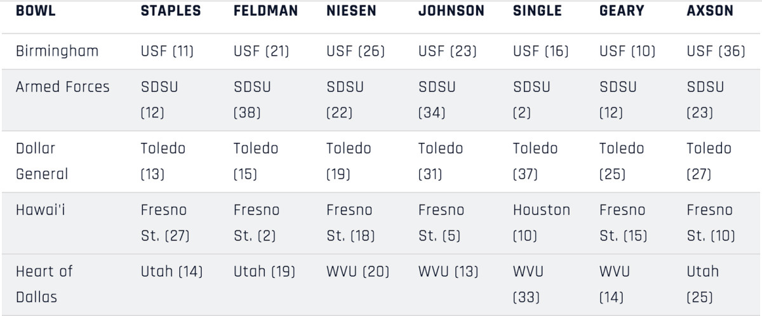Select Feldman's SDSU (38) pick

(x=252, y=100)
